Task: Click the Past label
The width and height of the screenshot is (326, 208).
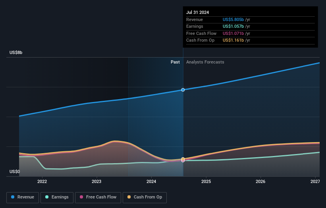Action: tap(175, 62)
